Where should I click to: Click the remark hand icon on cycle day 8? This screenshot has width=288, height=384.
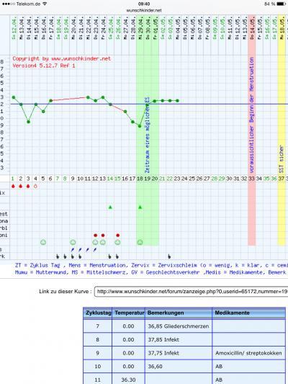point(65,256)
